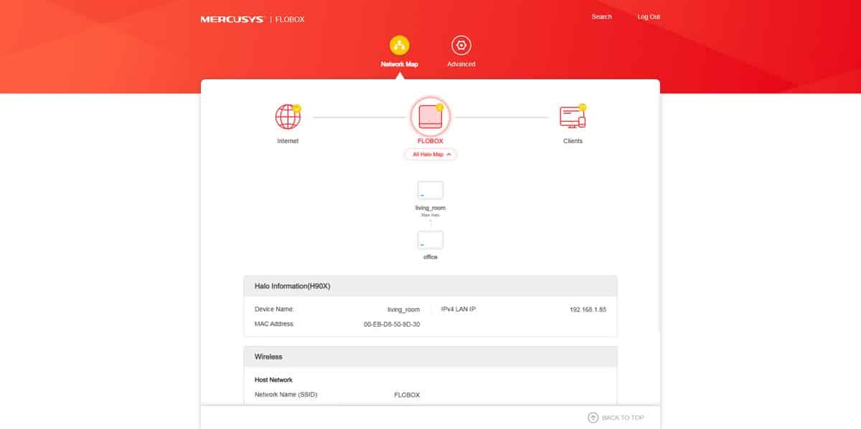
Task: Click the Network Name (SSID) label
Action: point(286,395)
